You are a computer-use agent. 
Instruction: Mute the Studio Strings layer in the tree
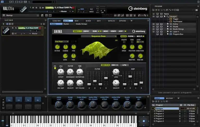point(157,29)
